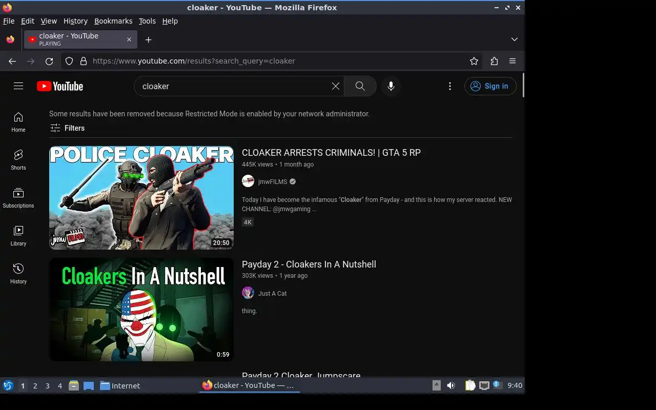Open taskbar volume control
The image size is (656, 410).
click(x=451, y=385)
